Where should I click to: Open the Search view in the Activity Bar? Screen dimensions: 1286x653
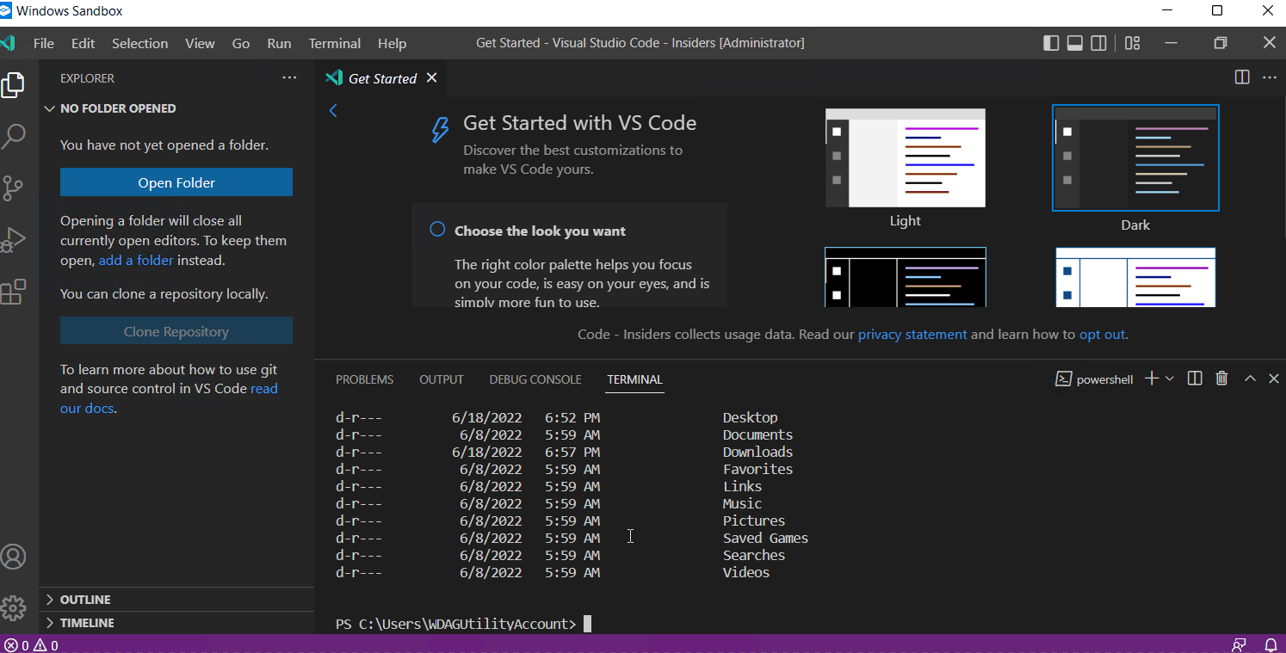point(15,136)
